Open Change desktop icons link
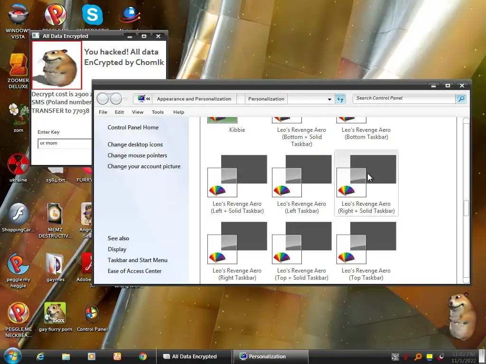The width and height of the screenshot is (486, 364). (135, 145)
